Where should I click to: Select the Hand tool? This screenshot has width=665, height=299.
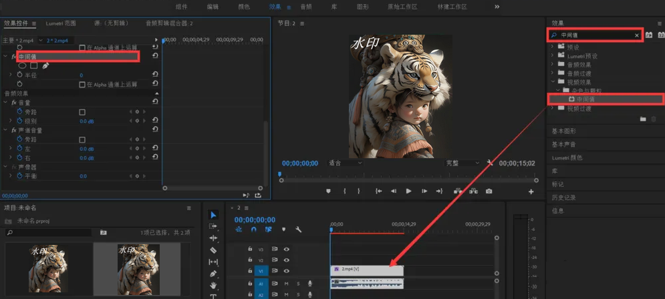tap(213, 286)
